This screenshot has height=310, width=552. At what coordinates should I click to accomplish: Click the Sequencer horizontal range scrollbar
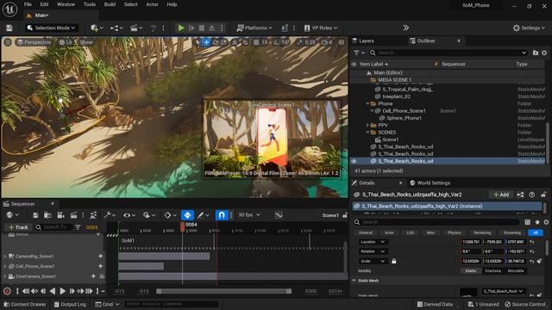click(x=224, y=291)
